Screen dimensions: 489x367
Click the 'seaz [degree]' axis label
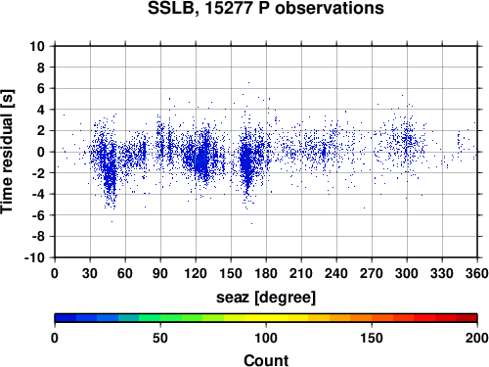[x=266, y=298]
